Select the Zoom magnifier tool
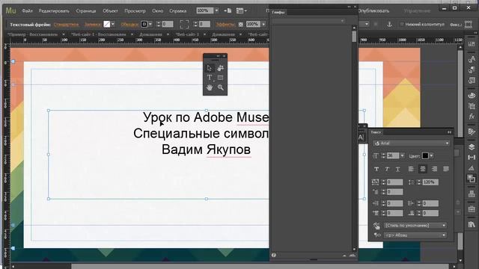479x269 pixels. [x=221, y=87]
